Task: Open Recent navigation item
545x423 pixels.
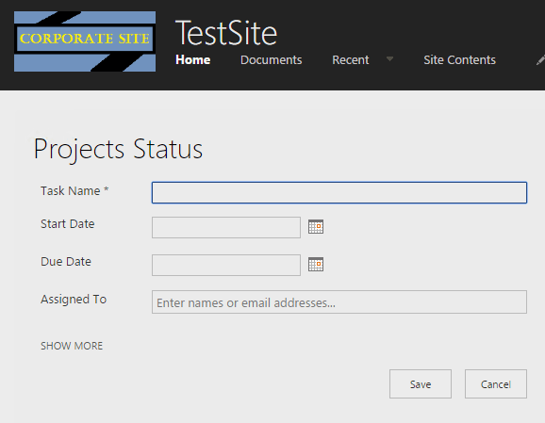Action: (x=351, y=59)
